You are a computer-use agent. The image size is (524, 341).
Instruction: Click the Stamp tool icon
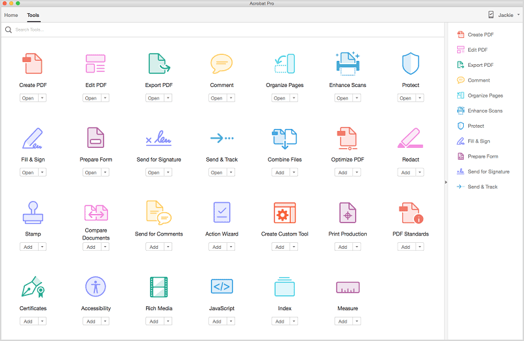[33, 213]
